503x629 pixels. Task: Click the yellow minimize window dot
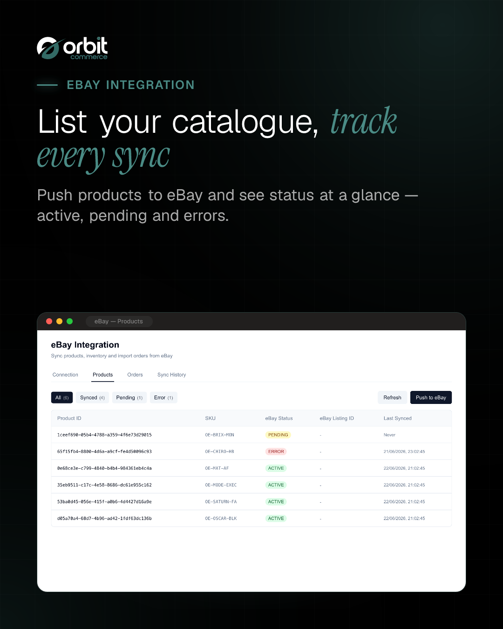click(59, 321)
